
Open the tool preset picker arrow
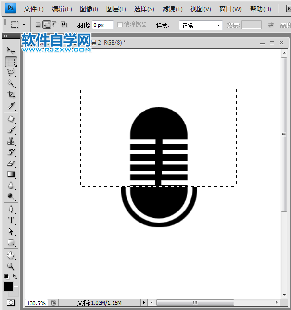[x=24, y=25]
